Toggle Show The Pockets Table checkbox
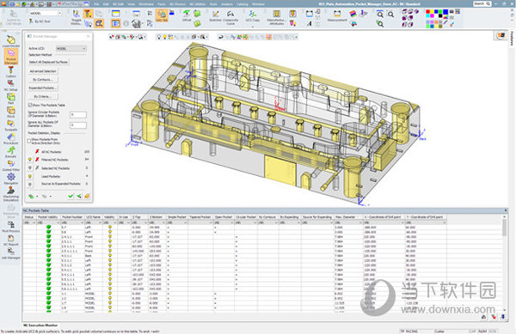 click(x=29, y=105)
